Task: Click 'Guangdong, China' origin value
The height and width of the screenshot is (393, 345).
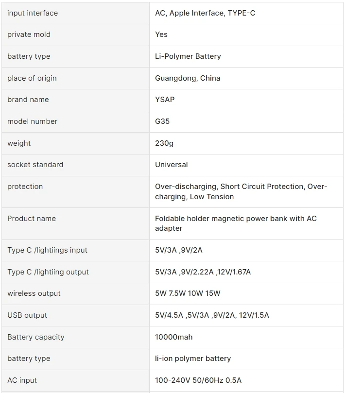Action: coord(187,78)
